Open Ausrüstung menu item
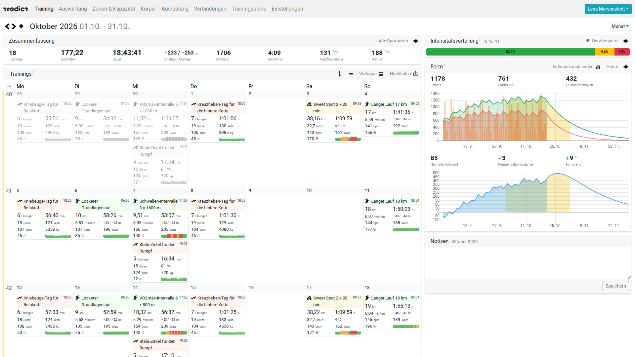The height and width of the screenshot is (357, 635). (x=175, y=9)
